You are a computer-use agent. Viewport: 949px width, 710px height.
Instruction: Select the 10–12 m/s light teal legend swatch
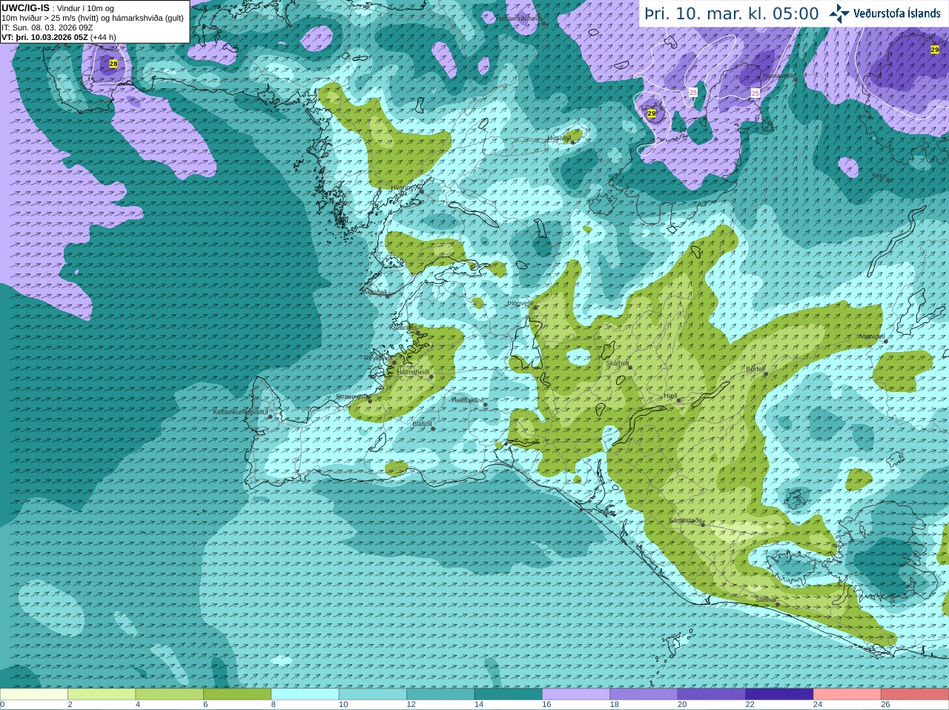373,694
